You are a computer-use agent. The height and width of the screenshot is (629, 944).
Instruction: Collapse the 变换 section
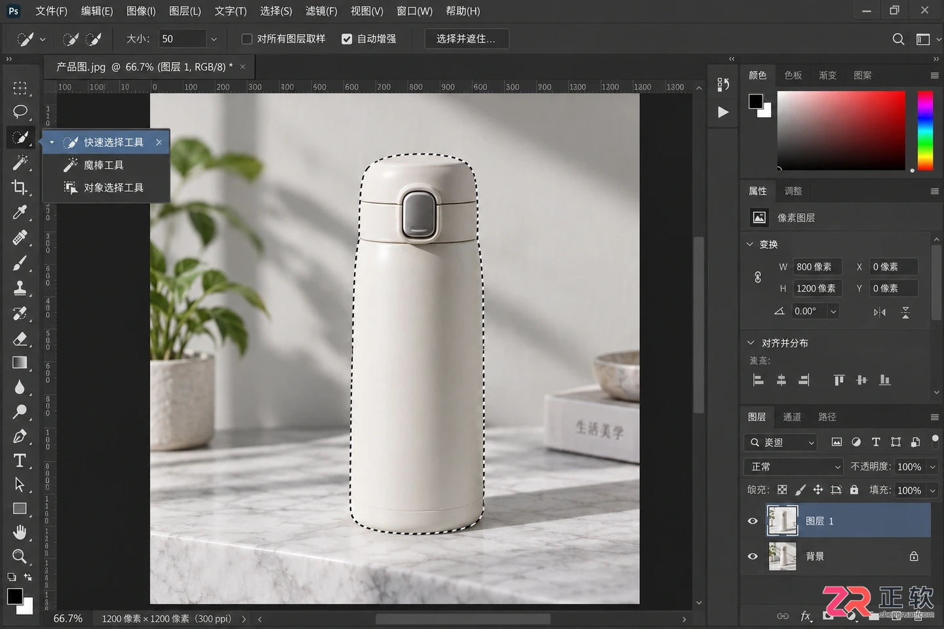tap(750, 244)
